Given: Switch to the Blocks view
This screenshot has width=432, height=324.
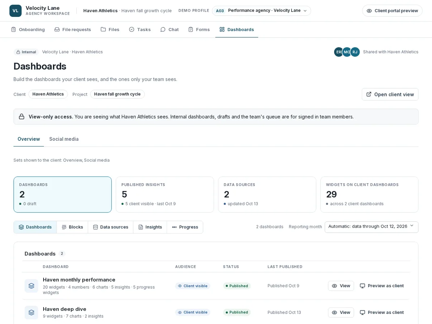Looking at the screenshot, I should tap(72, 227).
